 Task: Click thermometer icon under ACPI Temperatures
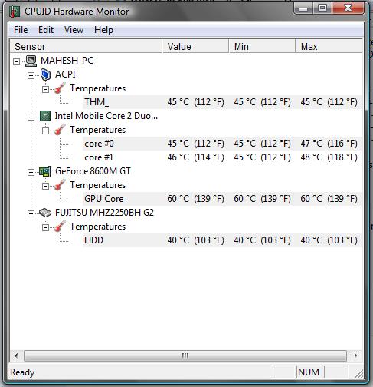click(60, 88)
